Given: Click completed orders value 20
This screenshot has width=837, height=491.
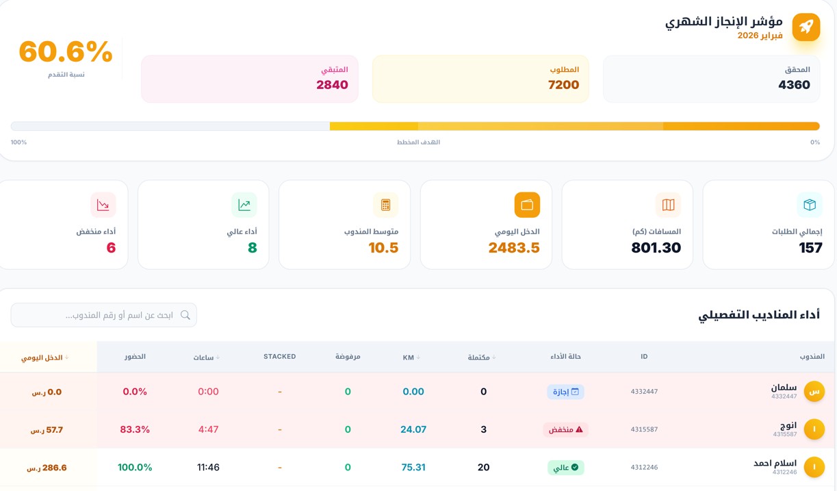Looking at the screenshot, I should pos(483,468).
